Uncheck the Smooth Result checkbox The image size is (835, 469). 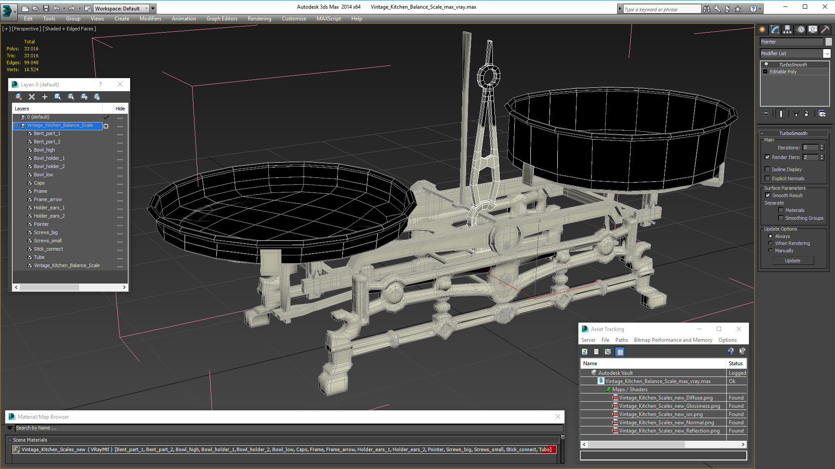(768, 195)
